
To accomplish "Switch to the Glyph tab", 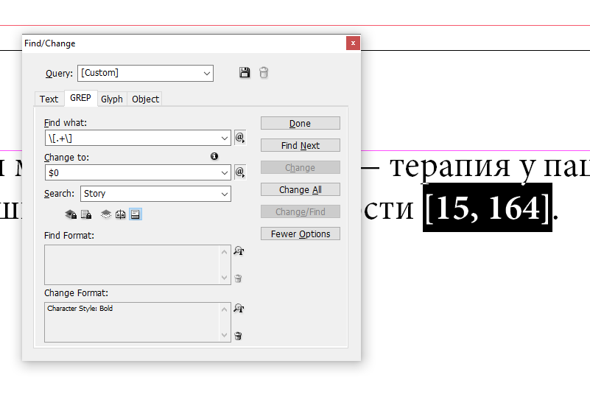I will point(112,99).
